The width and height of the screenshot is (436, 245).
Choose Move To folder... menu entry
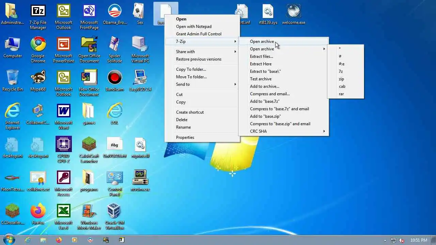pyautogui.click(x=202, y=77)
